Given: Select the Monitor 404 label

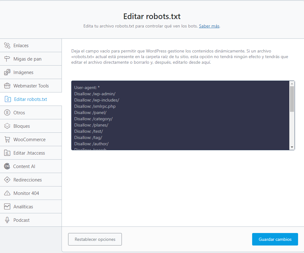Looking at the screenshot, I should [26, 193].
